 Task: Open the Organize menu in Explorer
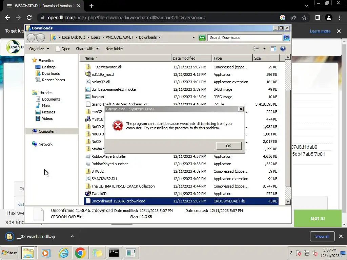click(x=39, y=49)
